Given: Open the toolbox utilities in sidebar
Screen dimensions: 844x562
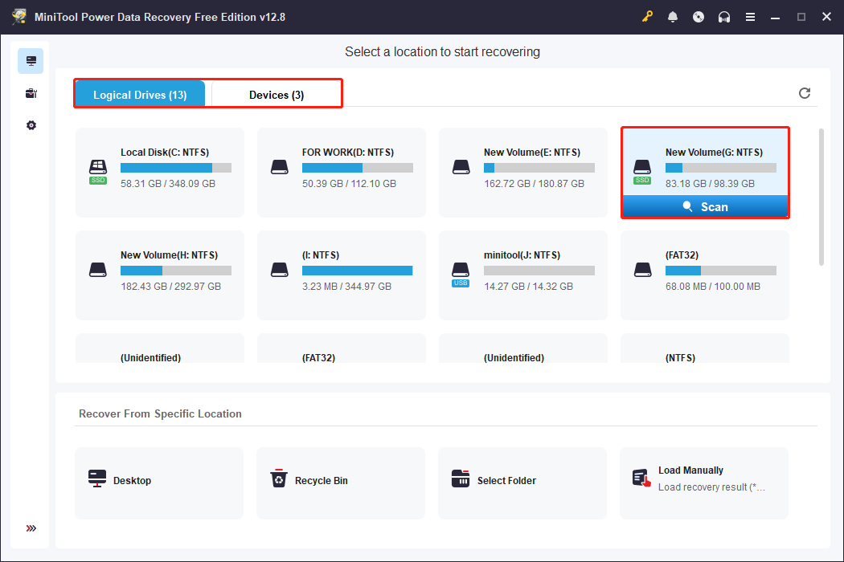Looking at the screenshot, I should 31,93.
